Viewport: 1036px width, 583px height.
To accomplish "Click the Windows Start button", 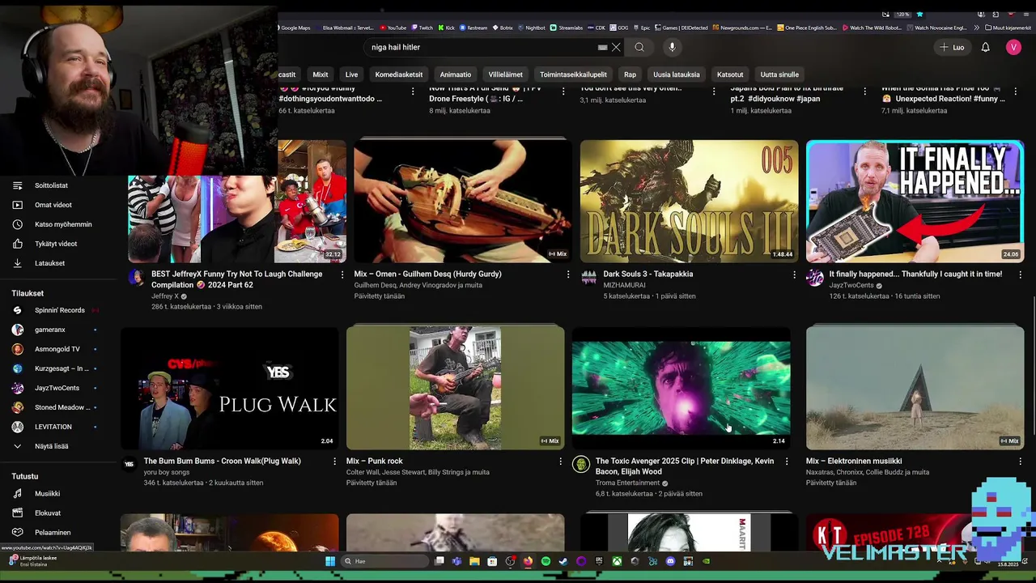I will point(330,561).
